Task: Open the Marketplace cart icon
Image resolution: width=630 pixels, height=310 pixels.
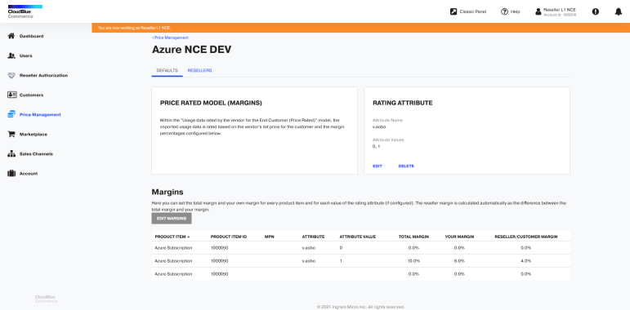Action: [x=11, y=135]
